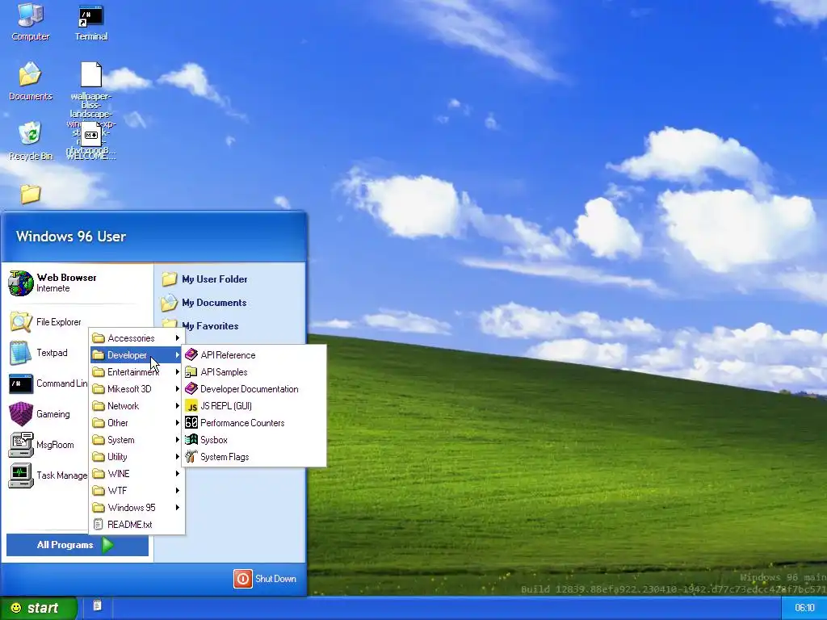Click the Utility folder label
Image resolution: width=827 pixels, height=620 pixels.
[x=117, y=457]
